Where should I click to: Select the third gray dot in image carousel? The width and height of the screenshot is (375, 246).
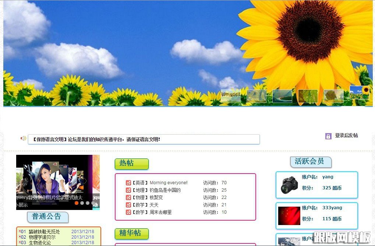tap(88, 203)
